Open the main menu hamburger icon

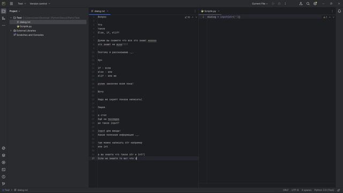click(x=11, y=4)
